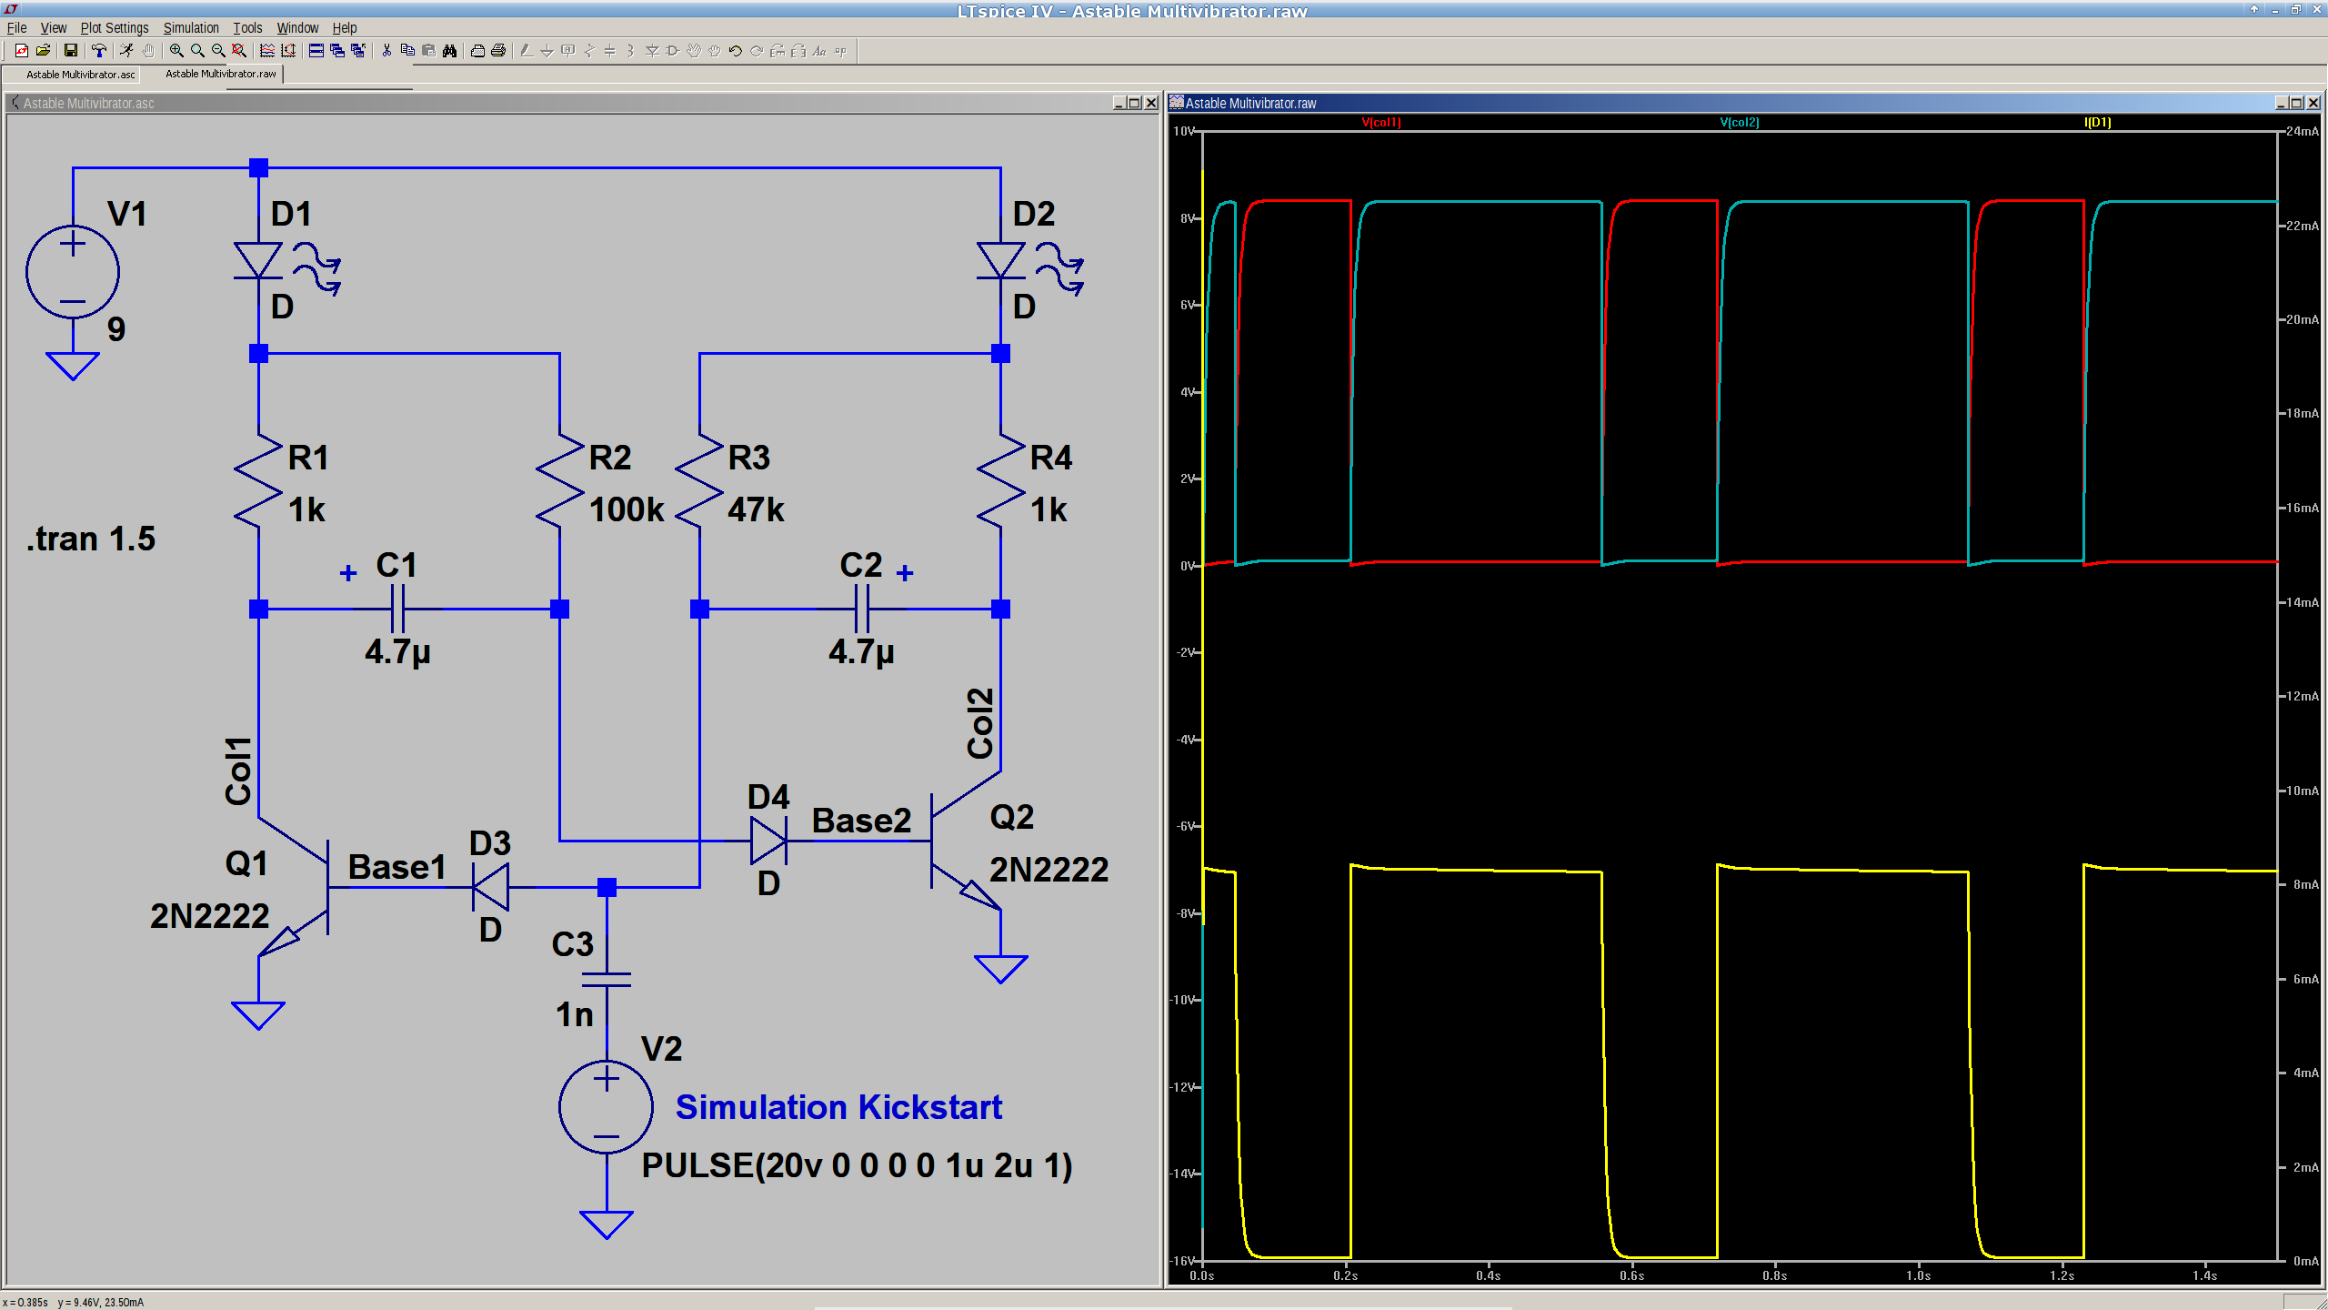Click the Tile Windows icon
Image resolution: width=2328 pixels, height=1310 pixels.
[x=316, y=51]
